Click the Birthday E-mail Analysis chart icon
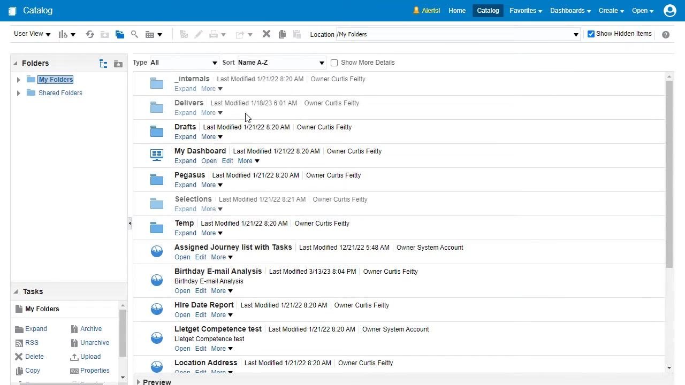The height and width of the screenshot is (385, 685). click(x=157, y=280)
